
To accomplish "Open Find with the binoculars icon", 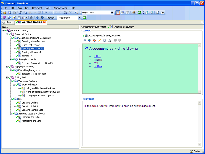I will point(65,13).
